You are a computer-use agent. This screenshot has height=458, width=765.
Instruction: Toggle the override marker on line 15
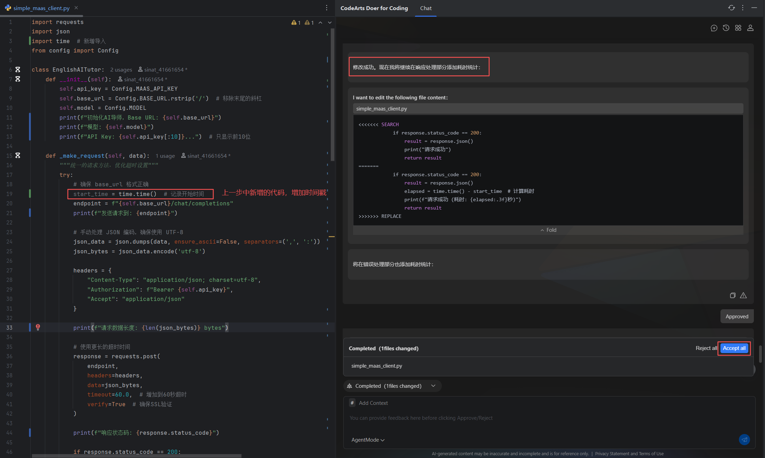(18, 156)
